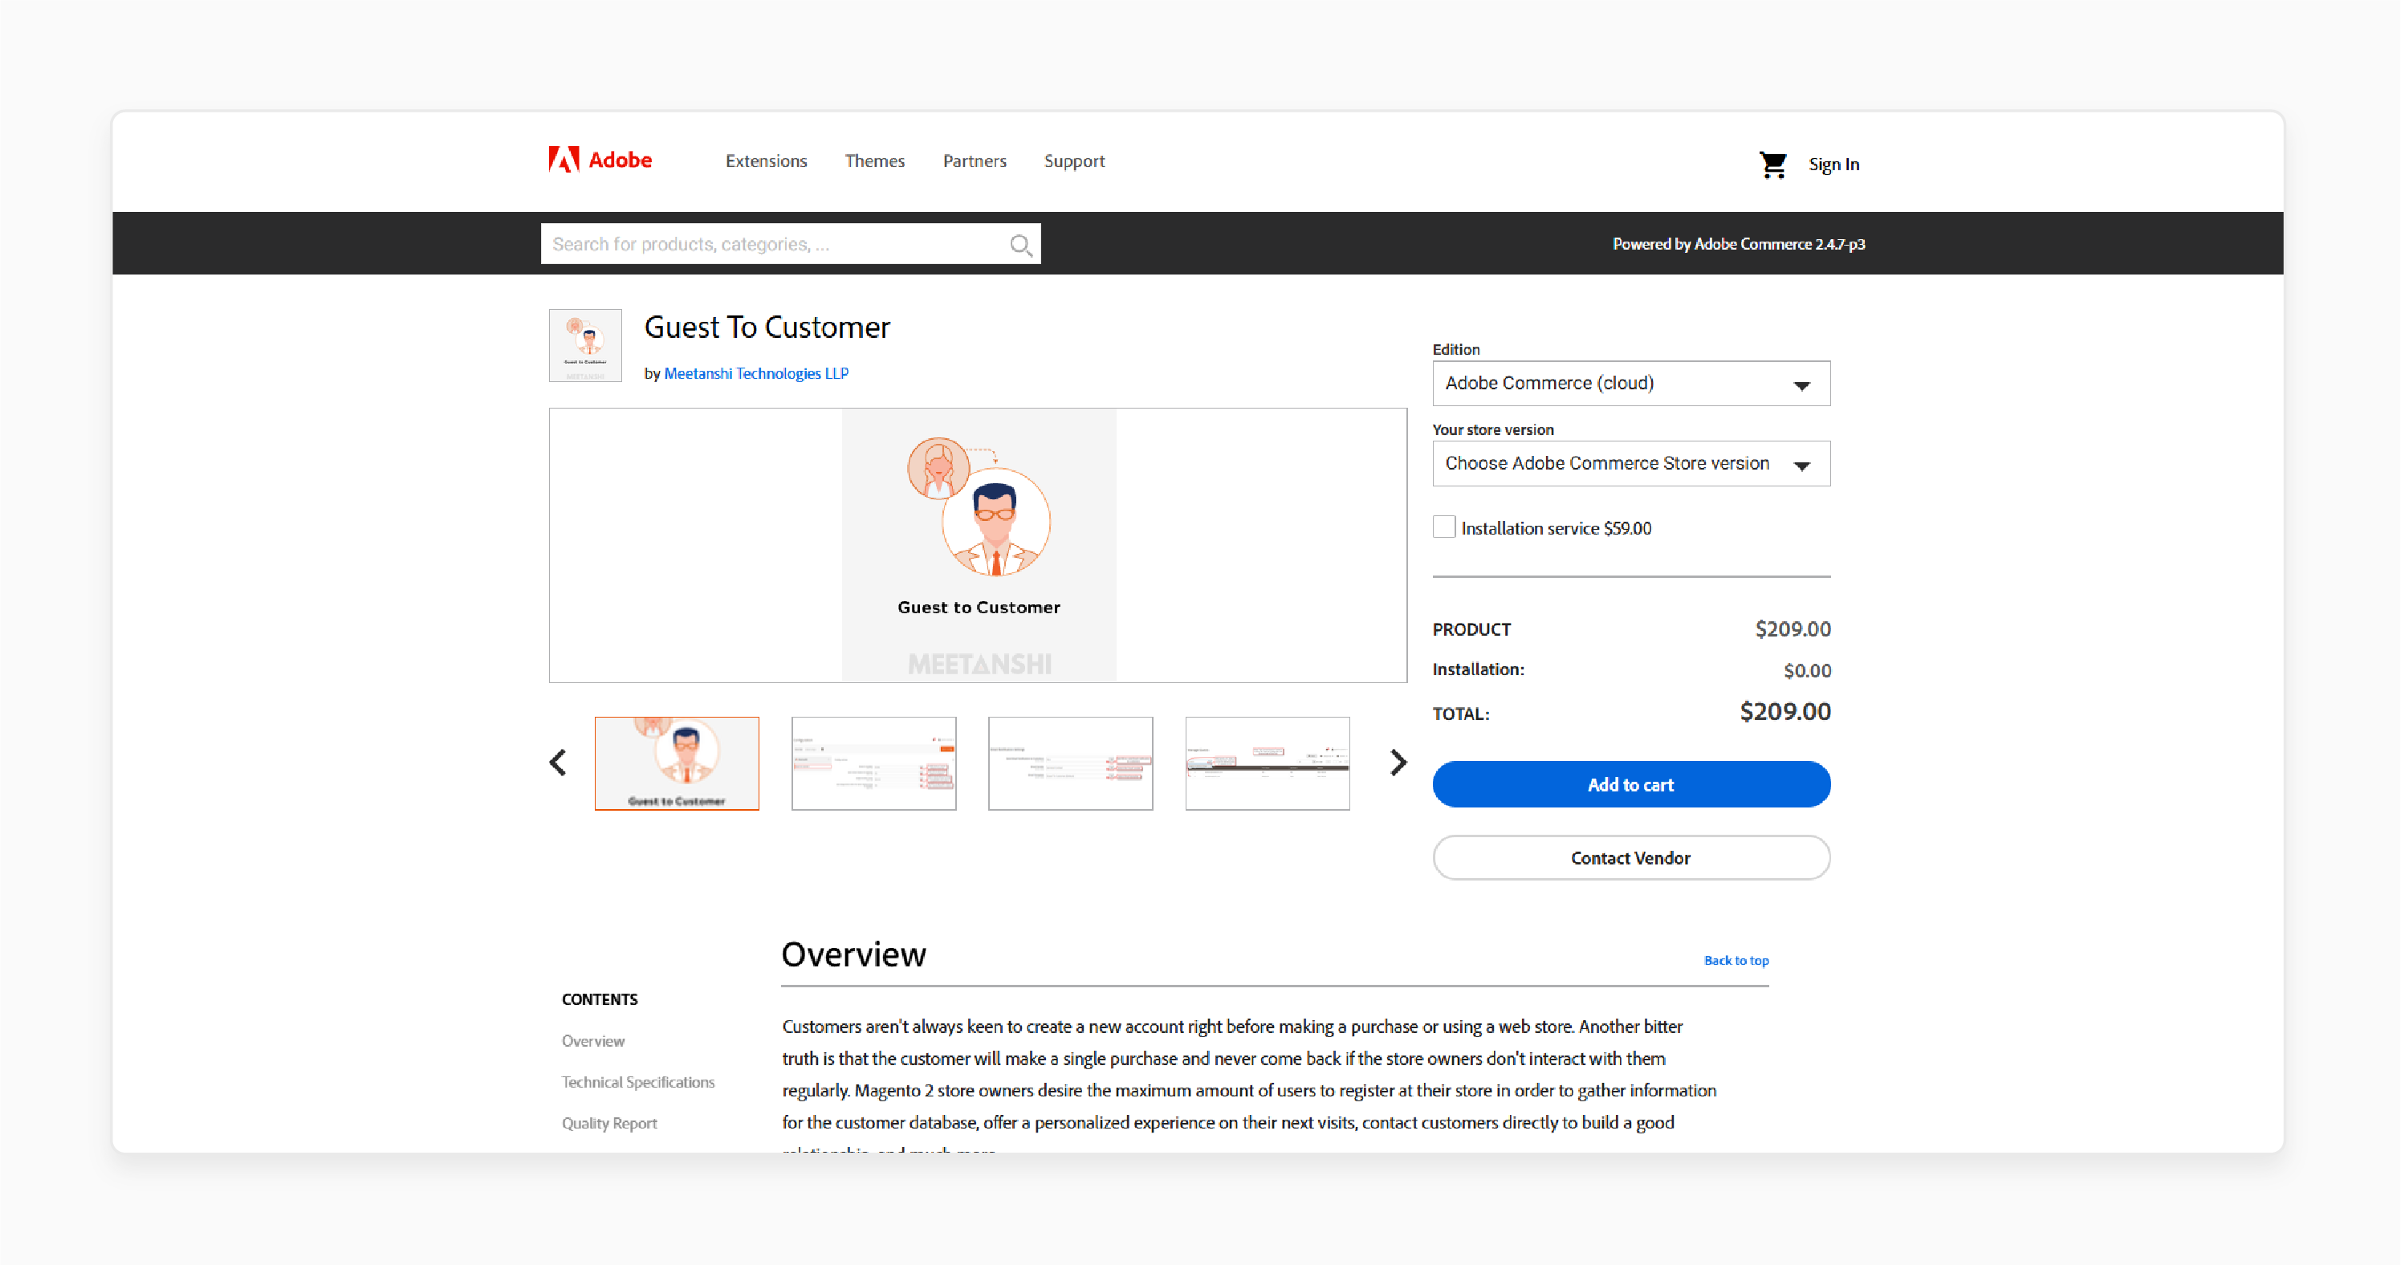2401x1265 pixels.
Task: Click the Guest To Customer product icon
Action: click(585, 346)
